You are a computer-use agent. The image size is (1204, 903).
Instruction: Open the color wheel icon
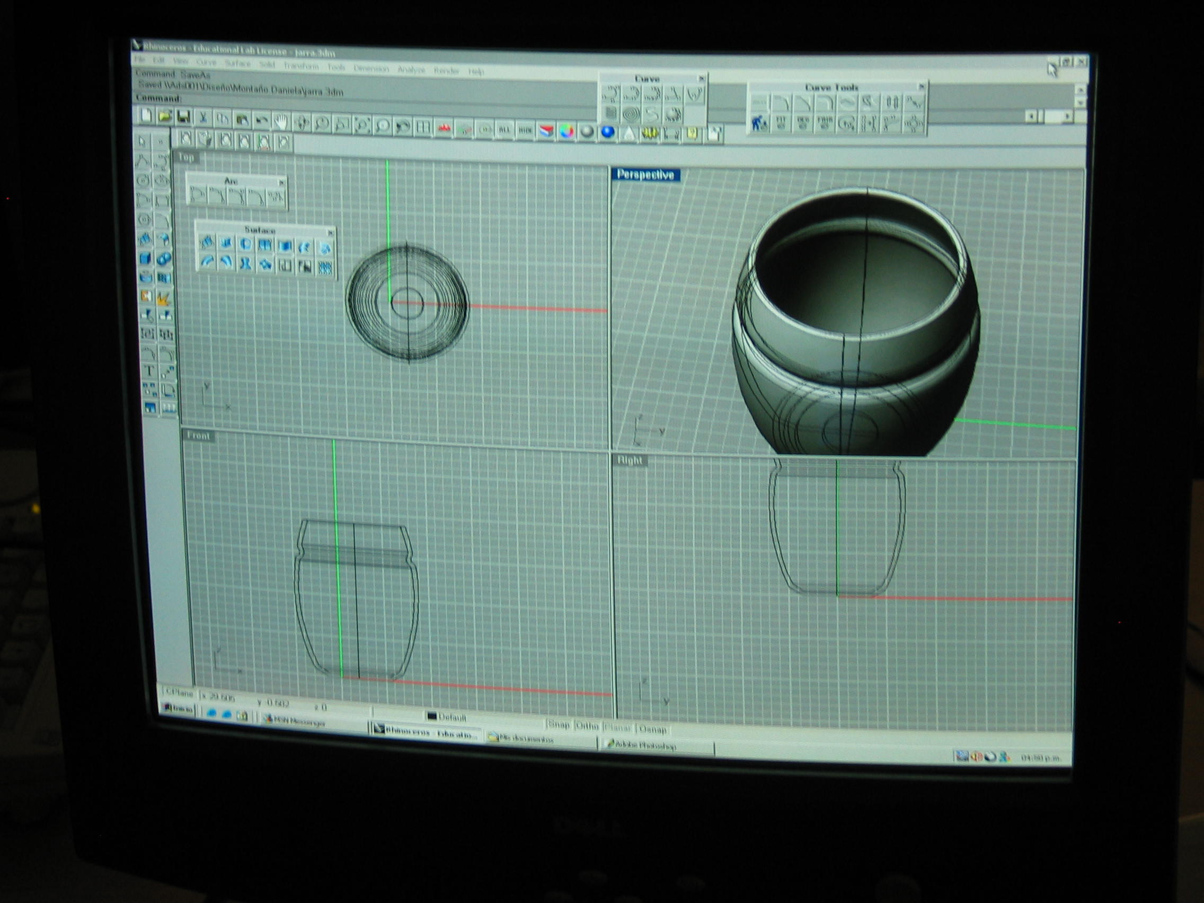(566, 131)
